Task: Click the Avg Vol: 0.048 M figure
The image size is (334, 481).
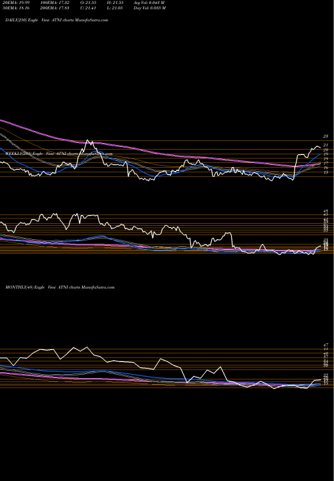Action: 150,3
